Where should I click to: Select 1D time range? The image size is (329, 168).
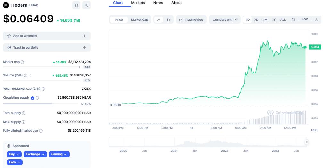click(248, 20)
